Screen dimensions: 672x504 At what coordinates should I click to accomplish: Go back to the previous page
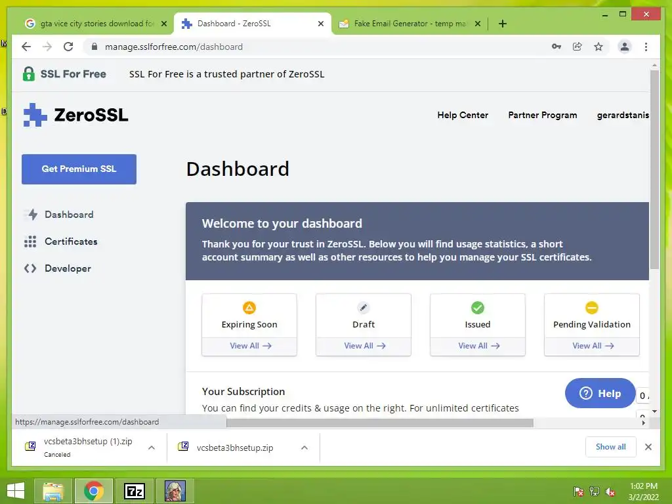[x=26, y=47]
